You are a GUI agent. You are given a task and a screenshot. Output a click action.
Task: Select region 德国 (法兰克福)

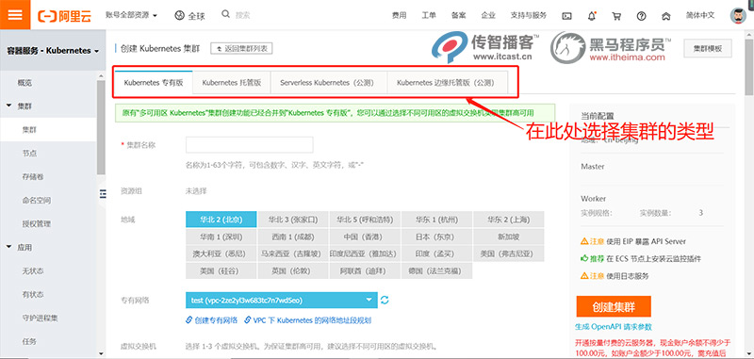[x=436, y=270]
